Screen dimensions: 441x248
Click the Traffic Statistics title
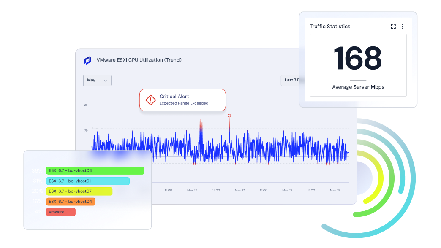[330, 27]
